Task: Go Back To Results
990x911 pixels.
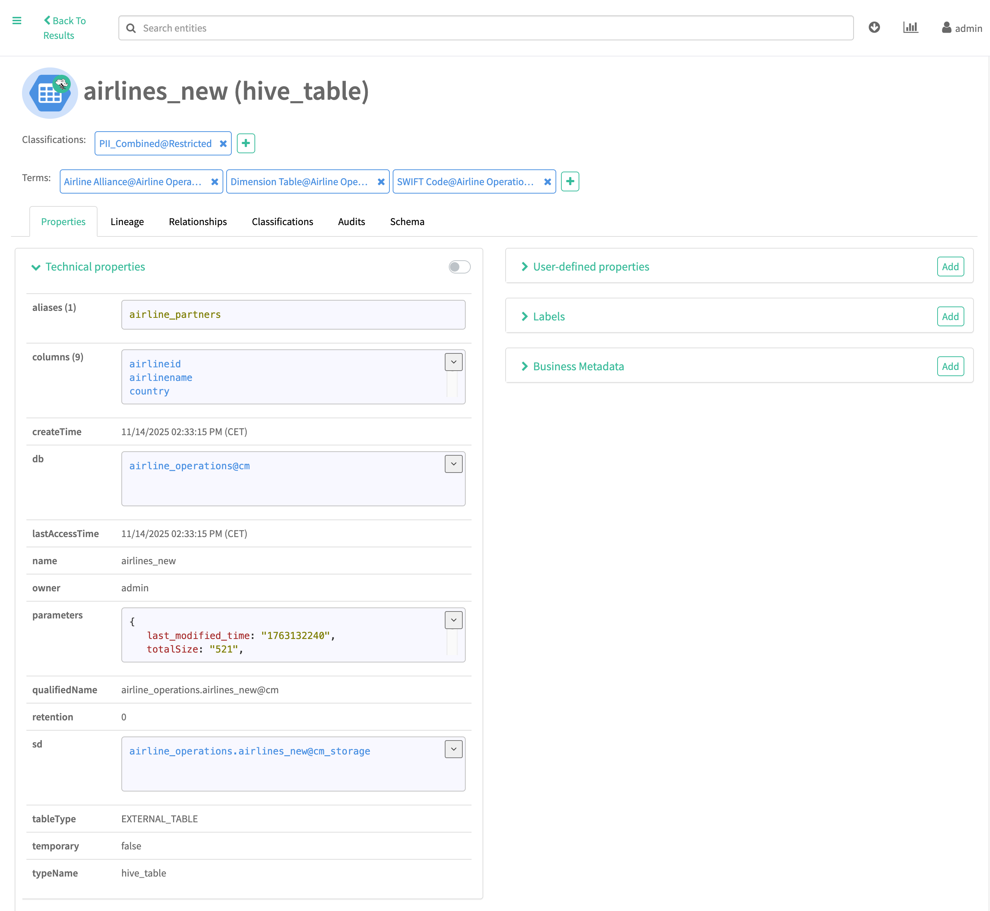Action: (64, 27)
